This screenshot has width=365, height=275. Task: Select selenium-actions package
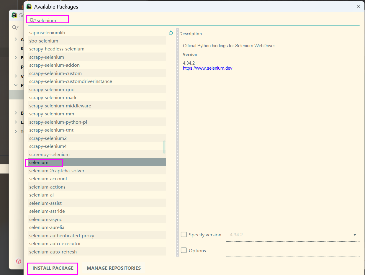(x=97, y=187)
